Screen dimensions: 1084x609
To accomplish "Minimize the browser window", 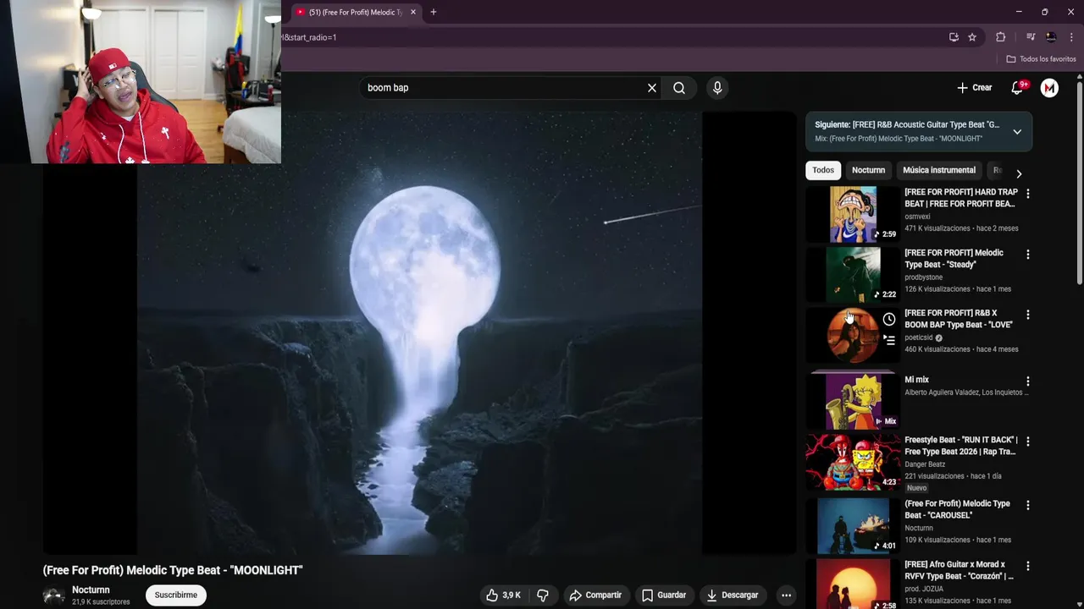I will coord(1019,12).
